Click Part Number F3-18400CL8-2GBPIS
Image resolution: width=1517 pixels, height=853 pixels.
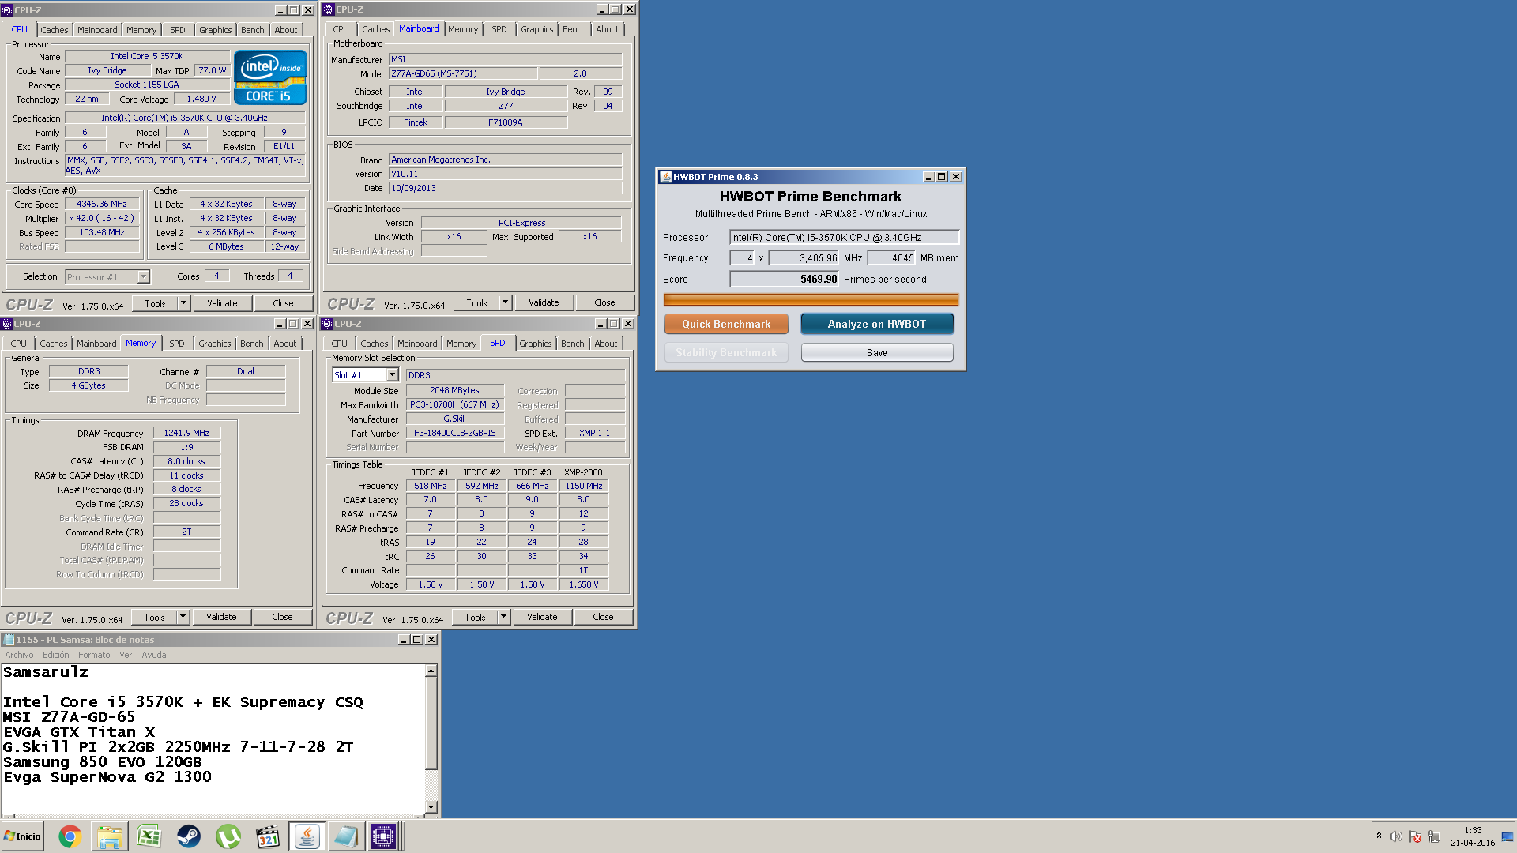455,433
